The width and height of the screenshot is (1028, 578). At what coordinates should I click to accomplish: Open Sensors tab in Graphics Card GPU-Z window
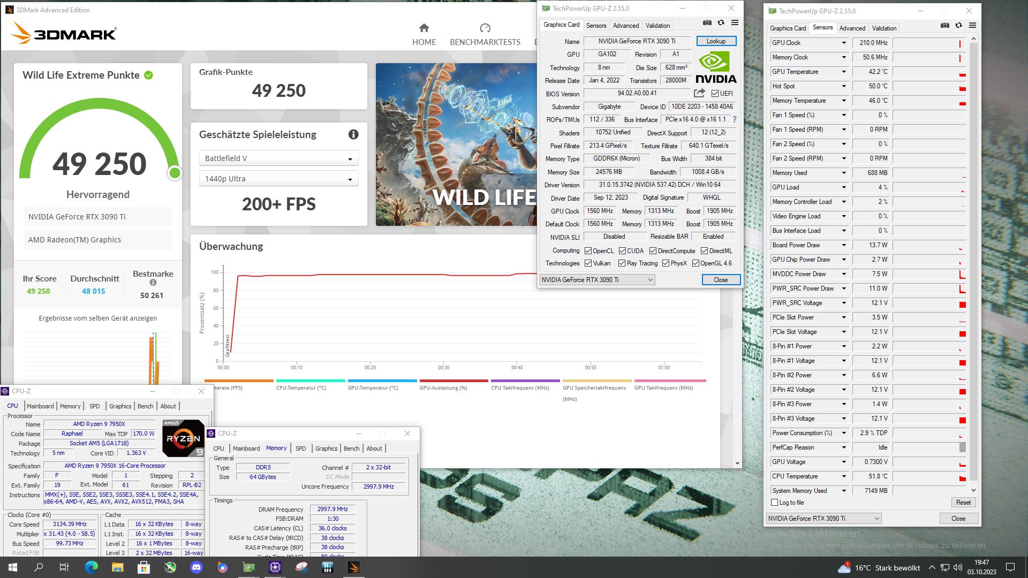[x=596, y=26]
